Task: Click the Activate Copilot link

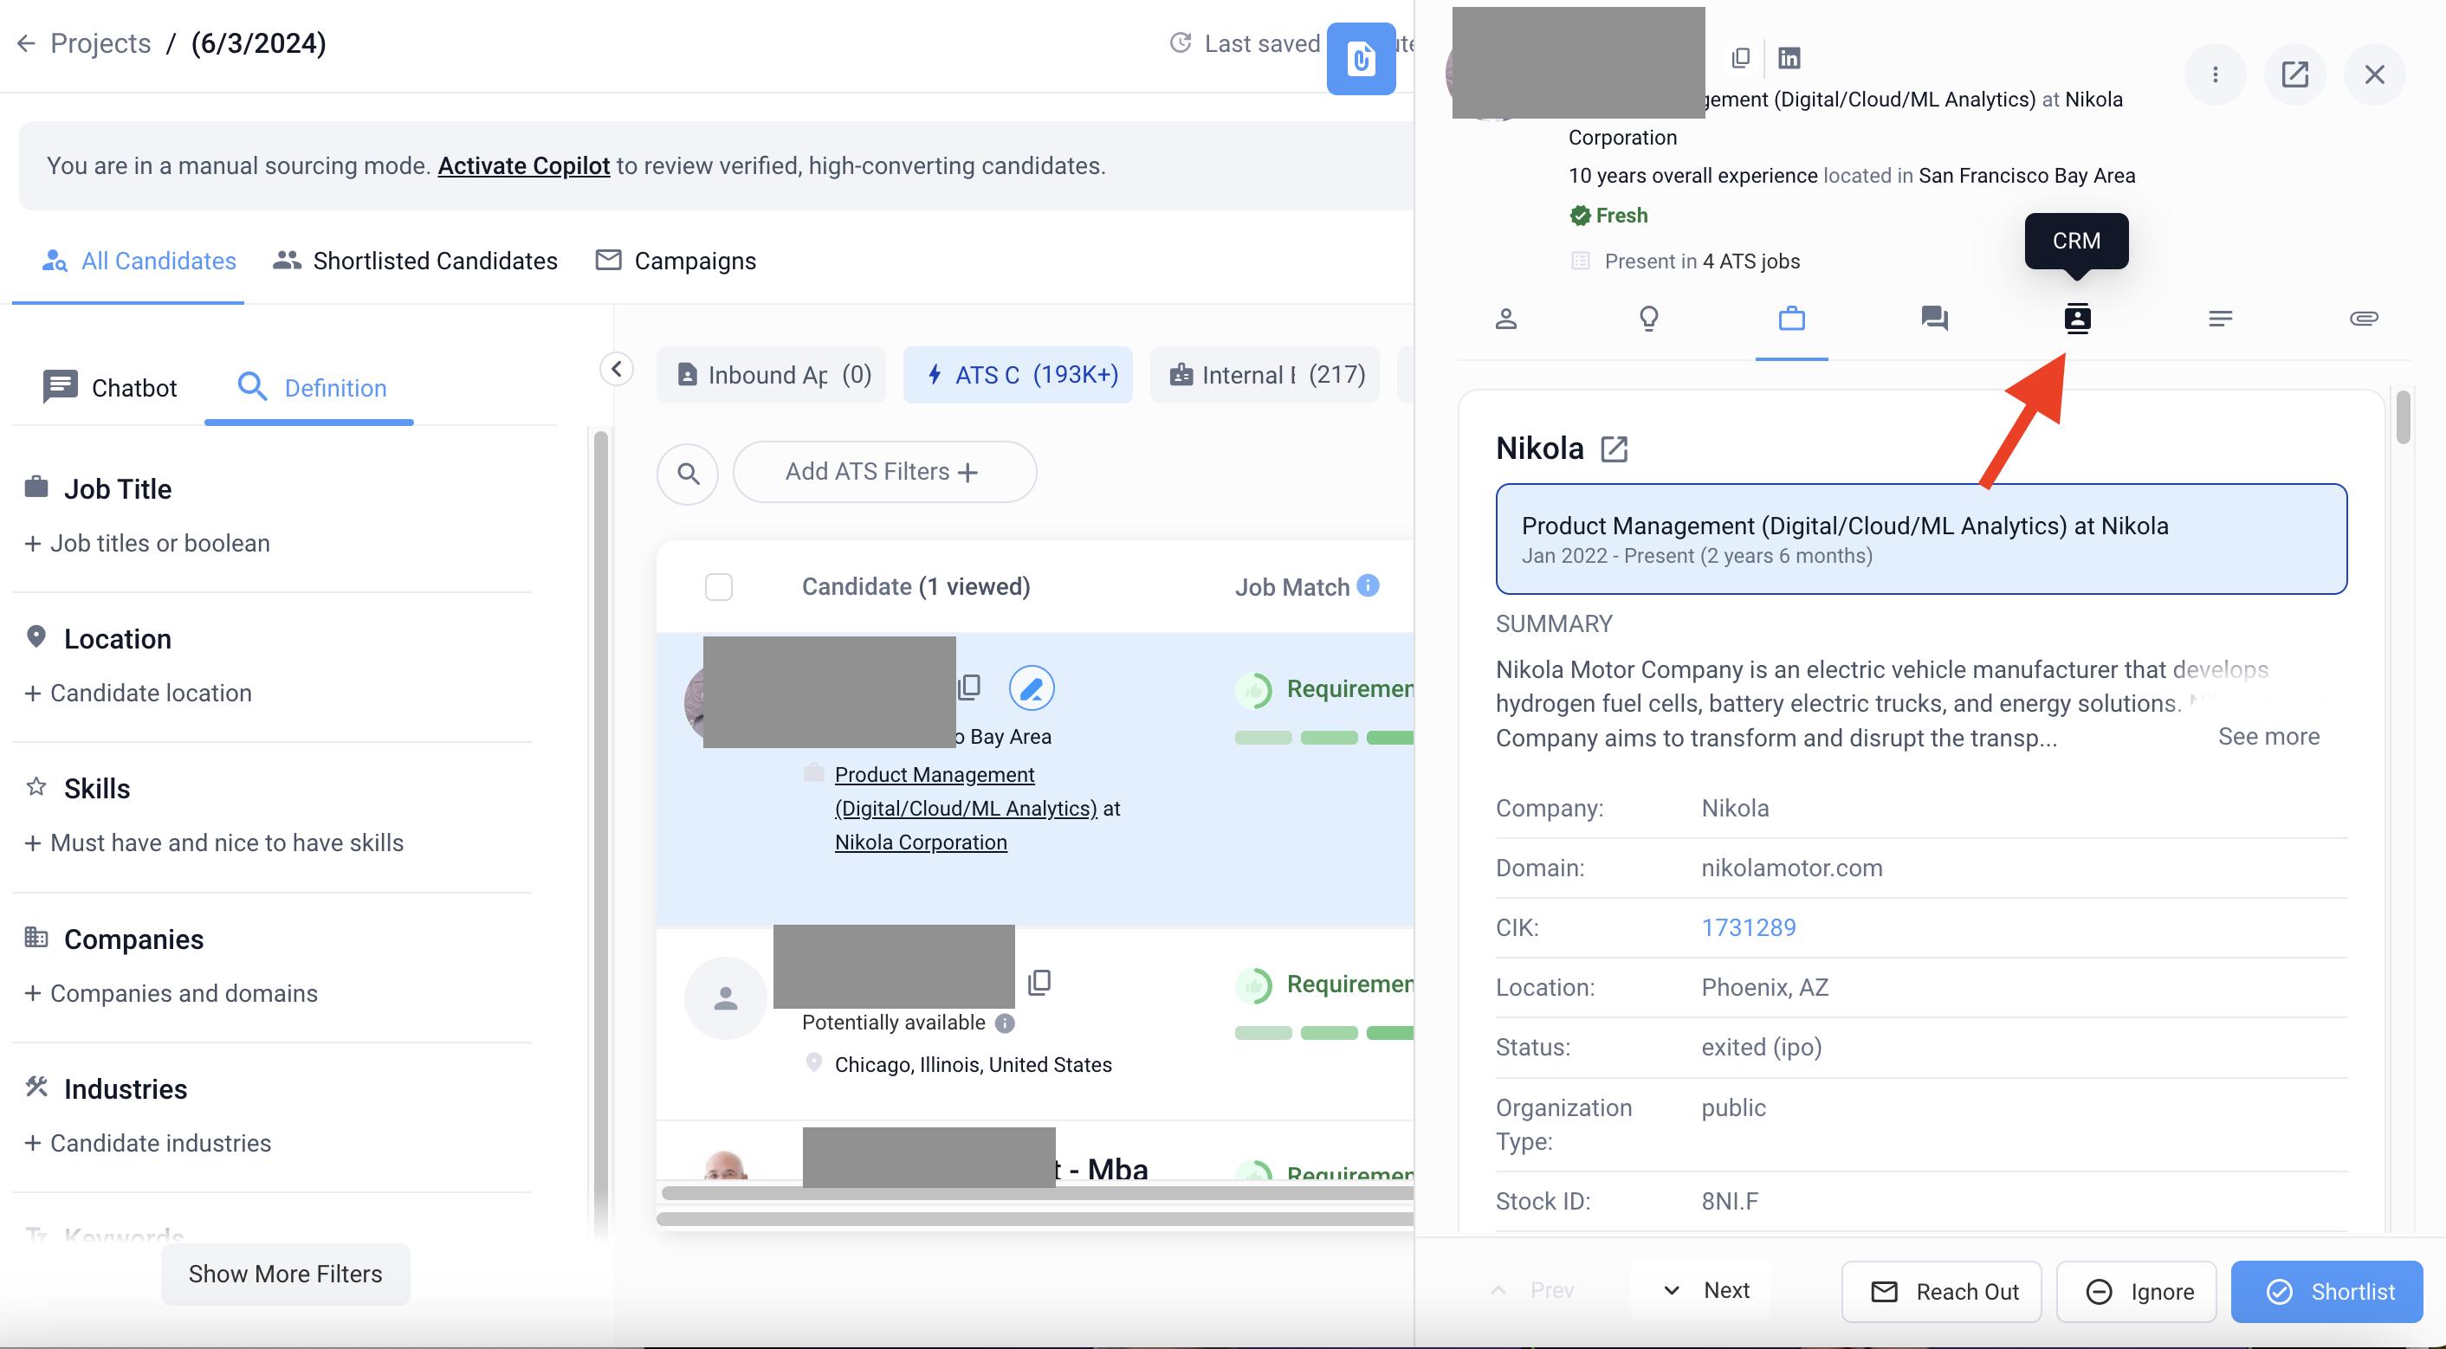Action: point(523,166)
